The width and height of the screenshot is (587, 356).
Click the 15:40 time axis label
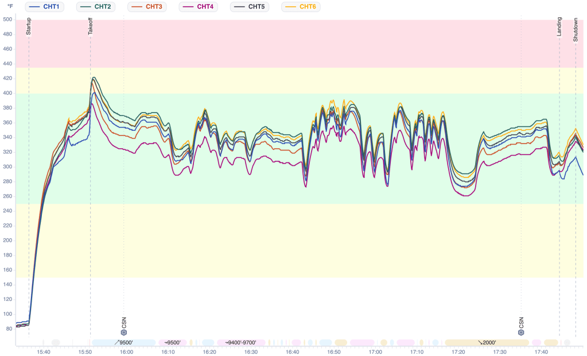[44, 352]
